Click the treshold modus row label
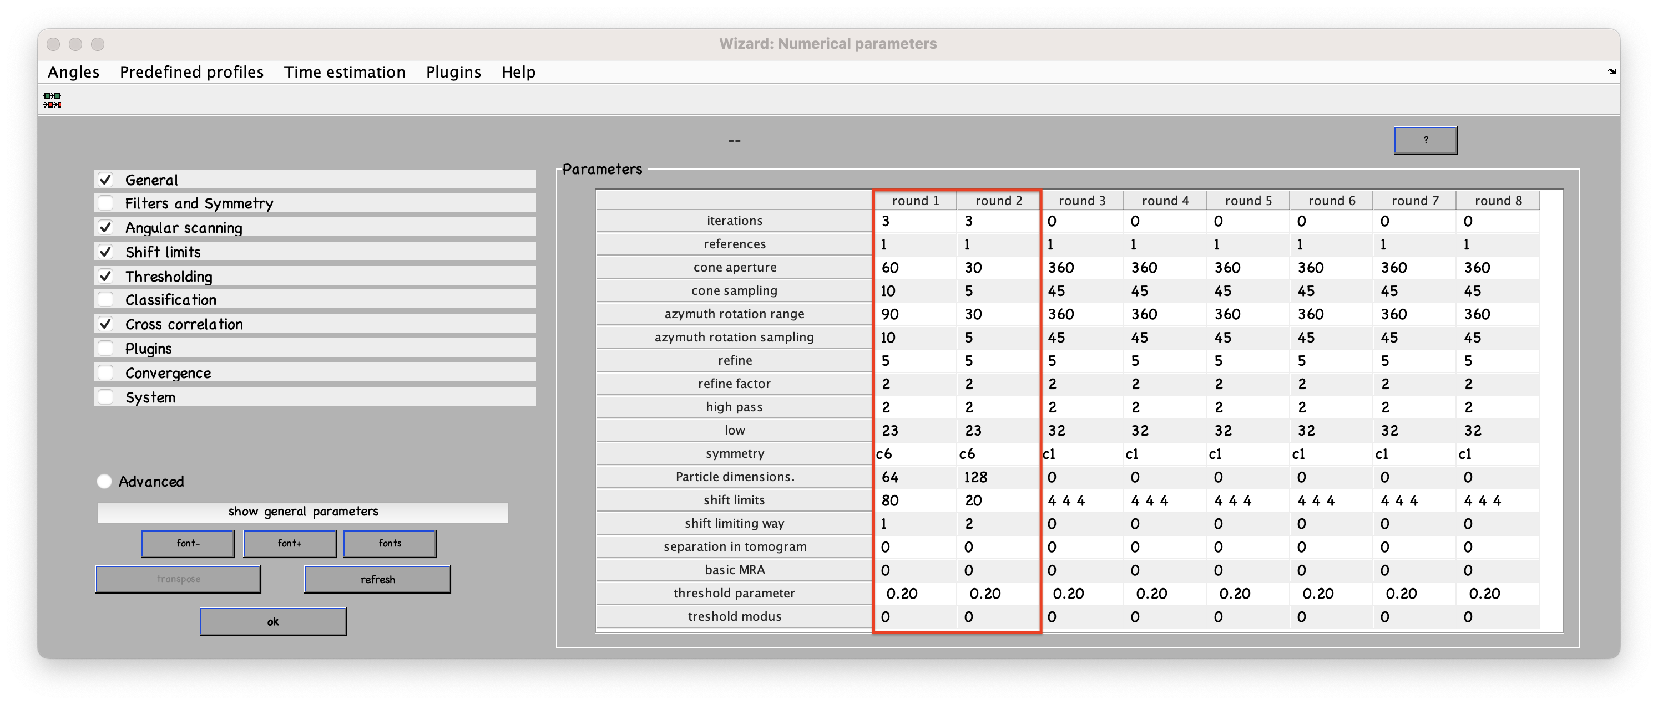The image size is (1658, 705). (734, 616)
